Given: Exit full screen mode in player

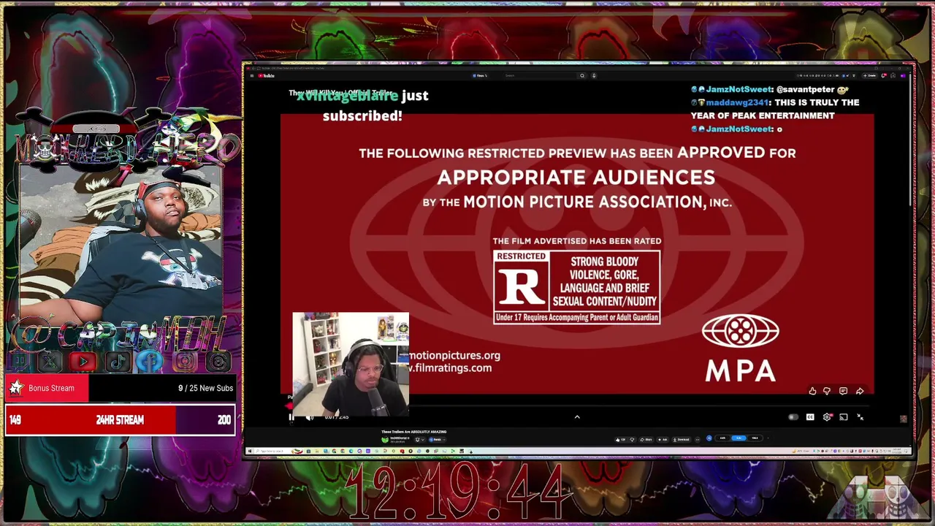Looking at the screenshot, I should pos(860,417).
